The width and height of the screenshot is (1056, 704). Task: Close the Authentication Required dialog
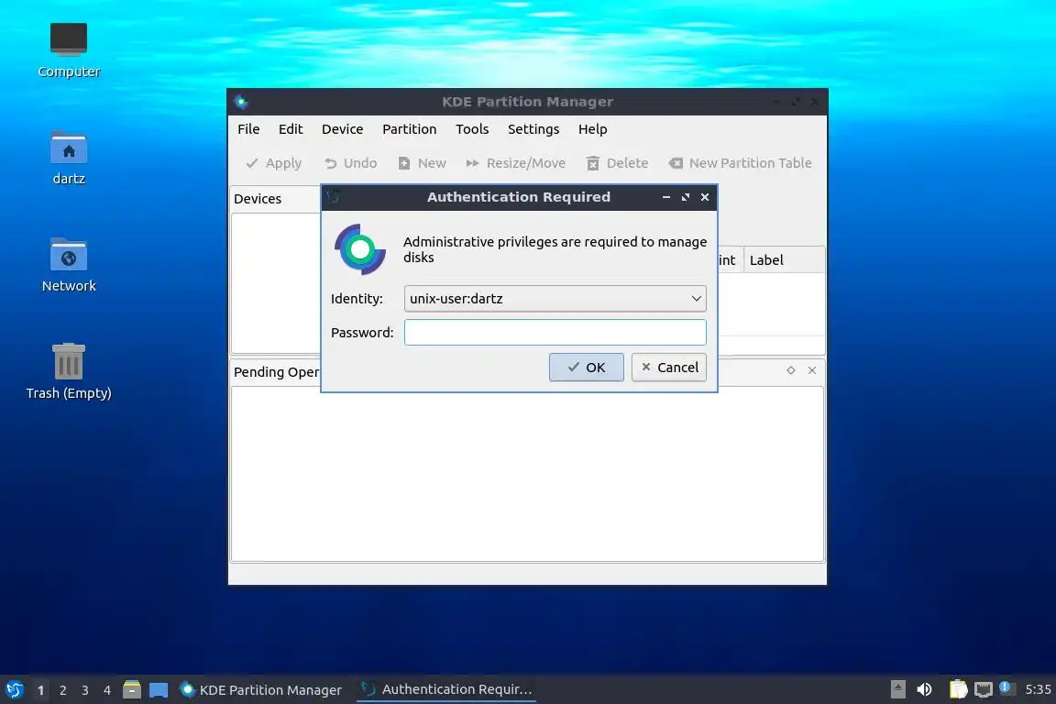coord(705,197)
